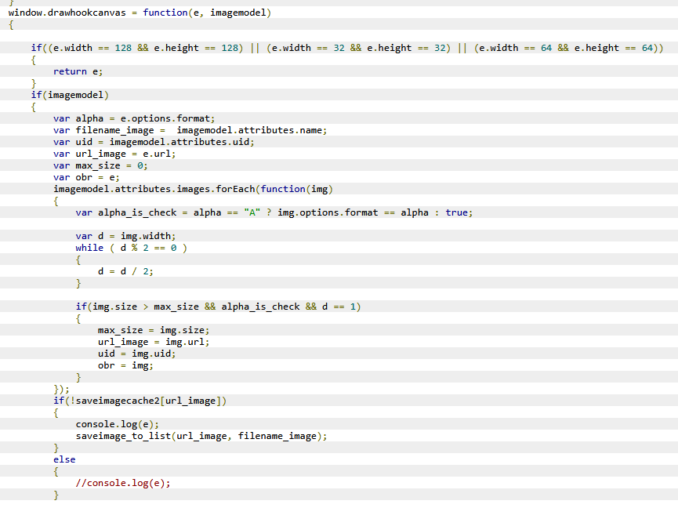Click the '});' closing the forEach

(61, 389)
